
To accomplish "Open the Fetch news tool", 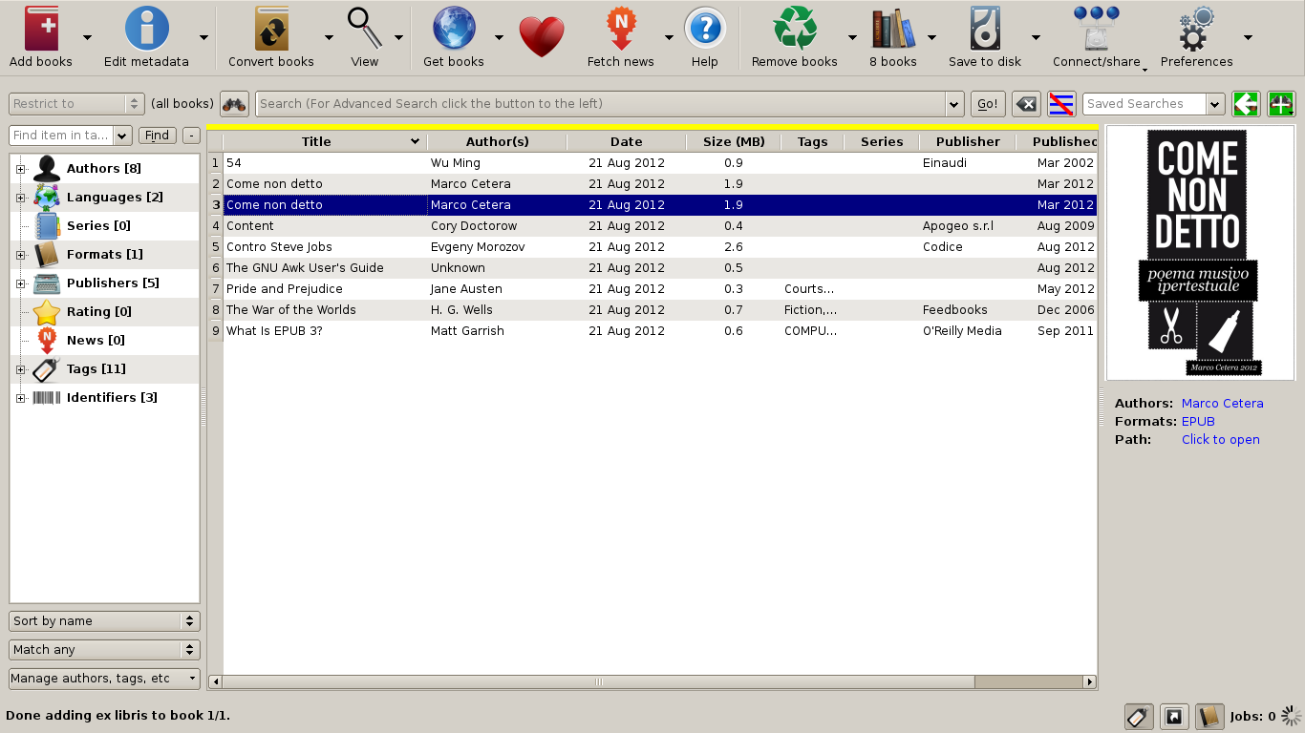I will 621,29.
